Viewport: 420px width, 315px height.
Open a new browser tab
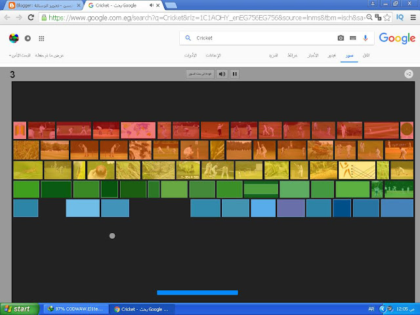point(171,5)
